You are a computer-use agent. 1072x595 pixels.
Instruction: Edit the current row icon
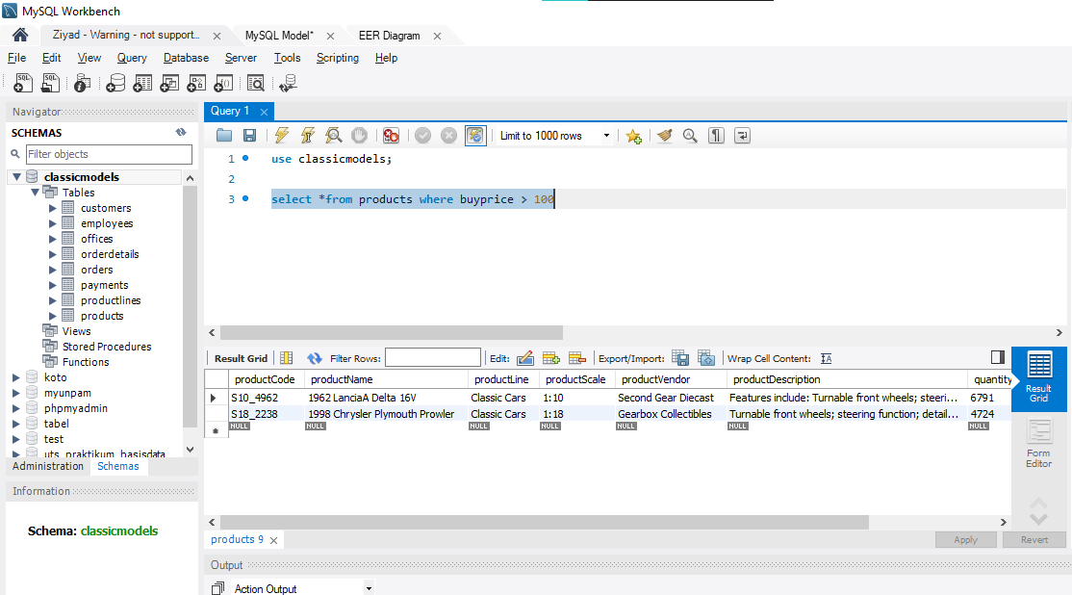click(525, 358)
